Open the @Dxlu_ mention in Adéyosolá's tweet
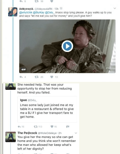 50,13
